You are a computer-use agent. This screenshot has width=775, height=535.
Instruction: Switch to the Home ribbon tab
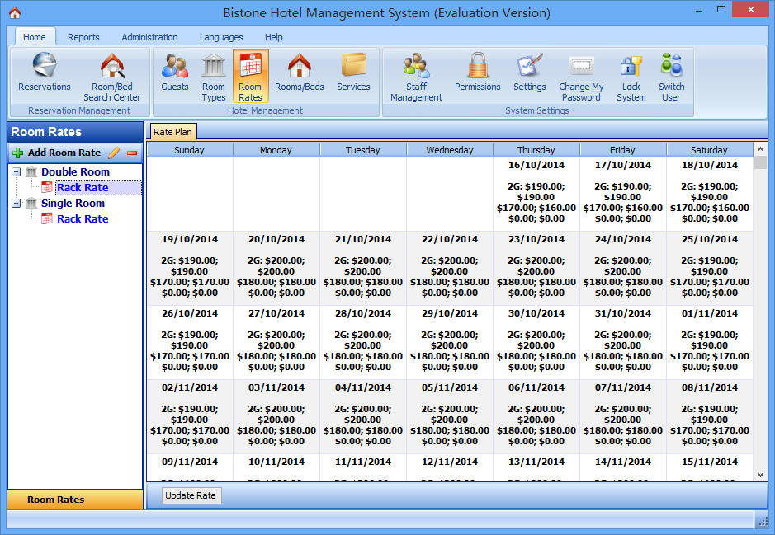(x=35, y=37)
